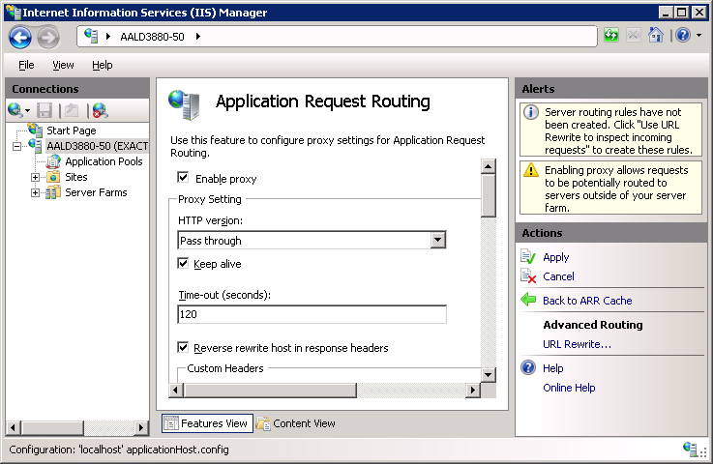Click the yellow warning alert icon
713x464 pixels.
pos(531,170)
